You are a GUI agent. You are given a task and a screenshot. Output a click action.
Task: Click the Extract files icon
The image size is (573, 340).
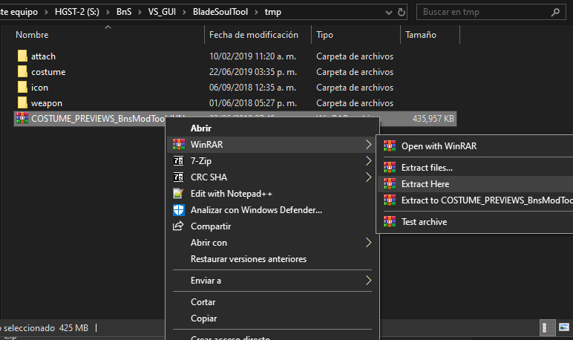pos(390,168)
